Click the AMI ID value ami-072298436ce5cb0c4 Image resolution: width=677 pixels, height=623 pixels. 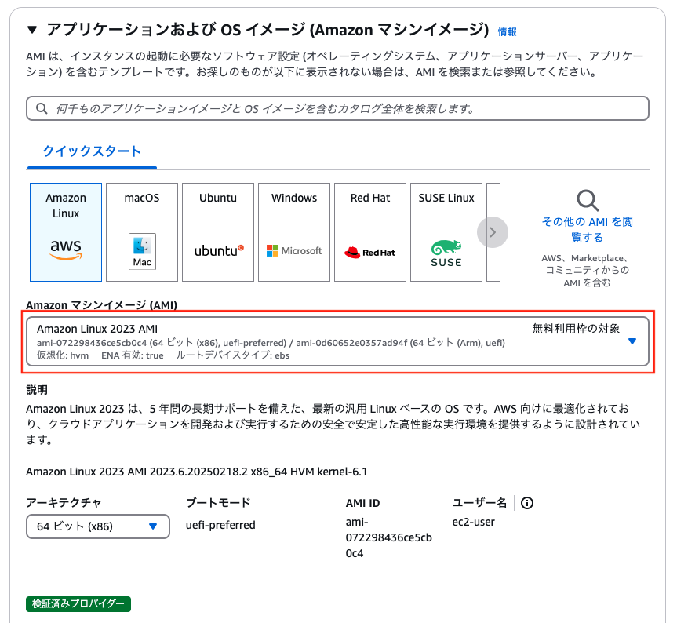pos(388,537)
